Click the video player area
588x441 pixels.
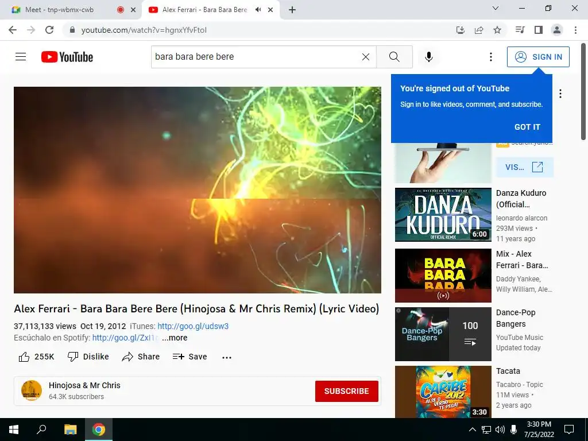pos(198,189)
